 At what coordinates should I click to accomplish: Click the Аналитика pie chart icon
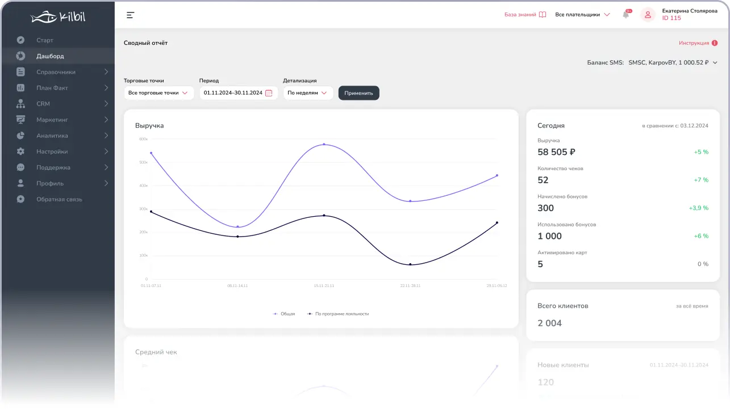click(x=21, y=136)
